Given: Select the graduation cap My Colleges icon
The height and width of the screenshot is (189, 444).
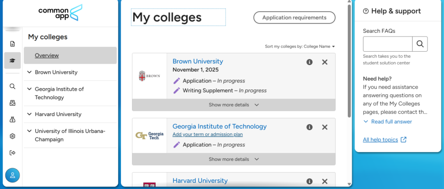Looking at the screenshot, I should tap(12, 60).
